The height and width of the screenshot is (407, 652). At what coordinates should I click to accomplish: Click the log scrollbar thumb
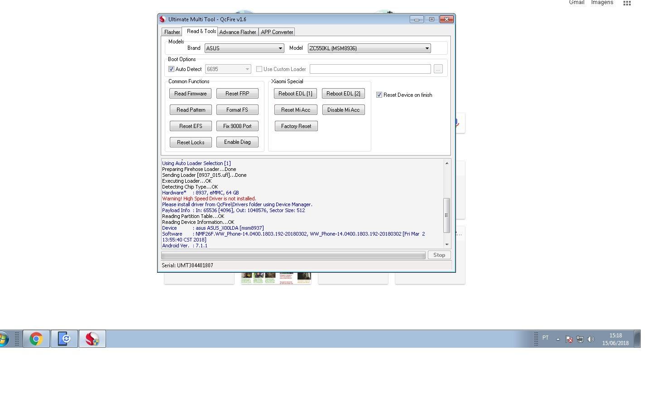click(447, 215)
